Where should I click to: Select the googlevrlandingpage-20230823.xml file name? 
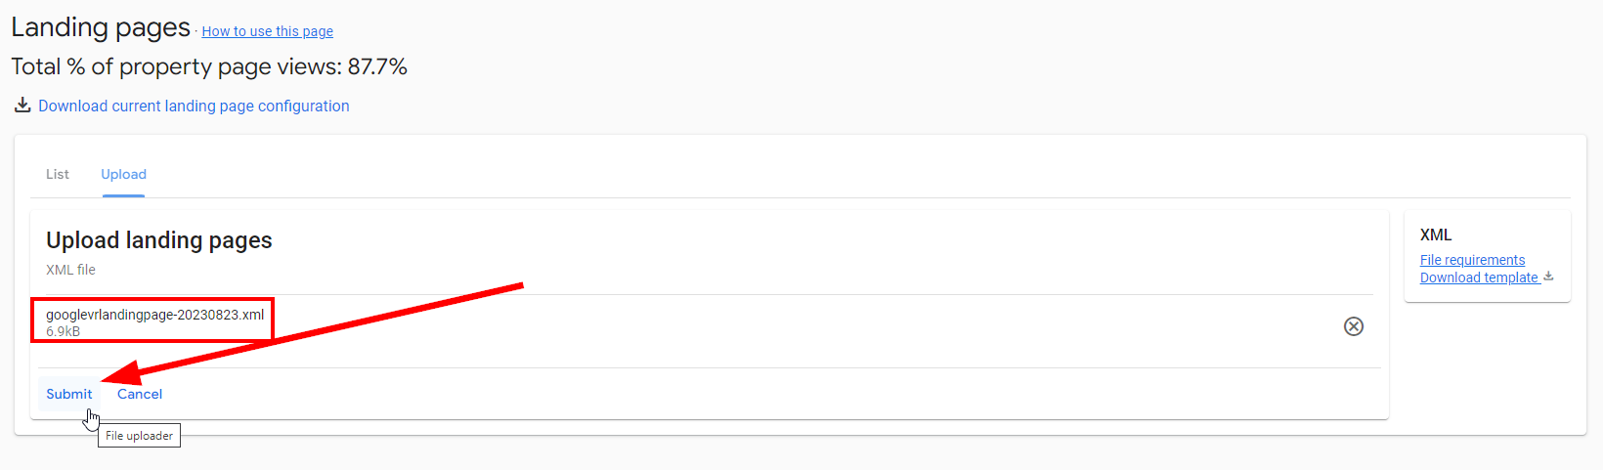[x=154, y=315]
